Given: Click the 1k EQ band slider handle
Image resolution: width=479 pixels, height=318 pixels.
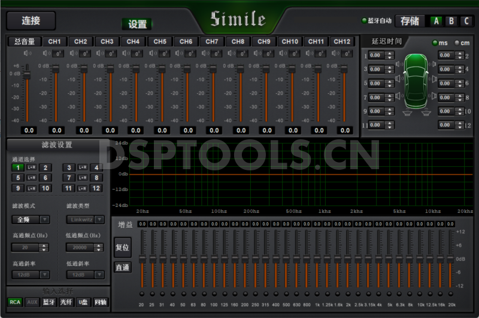Looking at the screenshot, I should tap(317, 259).
